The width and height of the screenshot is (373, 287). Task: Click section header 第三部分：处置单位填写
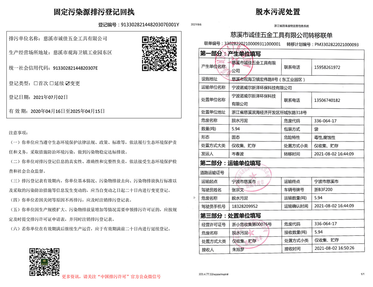coord(231,215)
